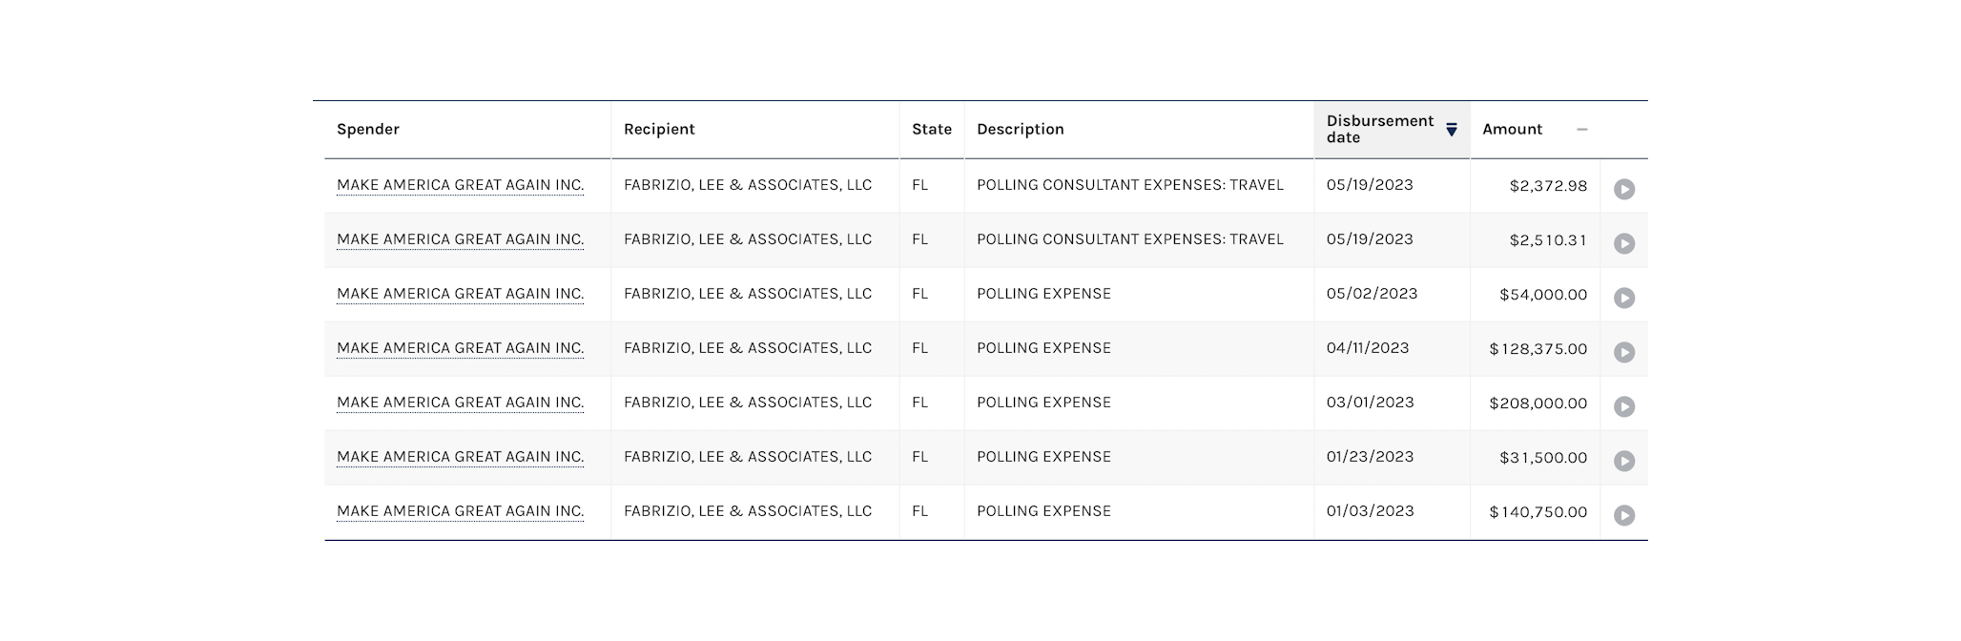Viewport: 1961px width, 641px height.
Task: Open row details arrow for $54,000.00 payment
Action: (1623, 298)
